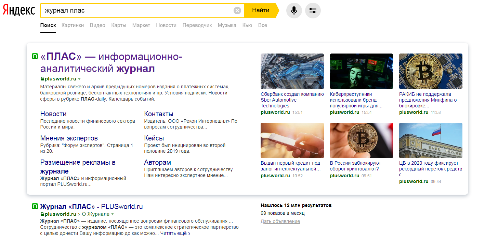Click plusworld.ru source under the Сбербанк headline
Image resolution: width=485 pixels, height=240 pixels.
pos(275,112)
